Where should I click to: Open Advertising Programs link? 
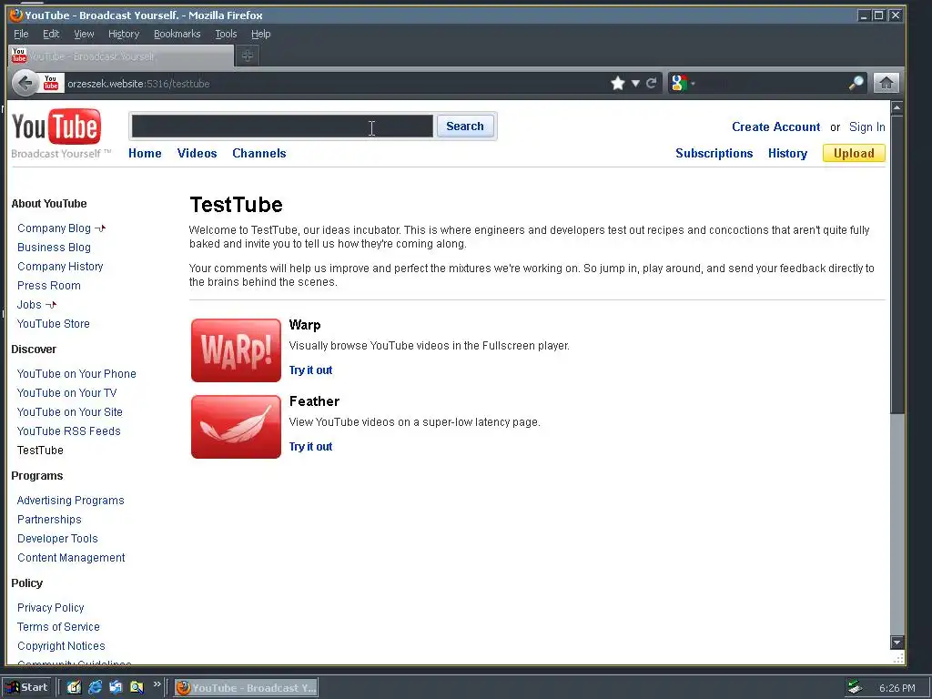point(71,500)
